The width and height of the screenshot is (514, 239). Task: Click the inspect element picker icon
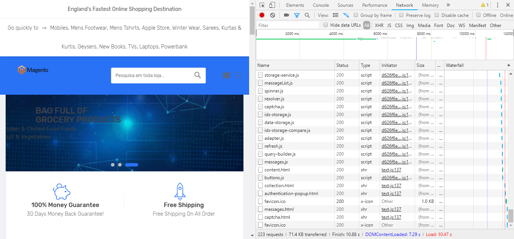click(262, 5)
